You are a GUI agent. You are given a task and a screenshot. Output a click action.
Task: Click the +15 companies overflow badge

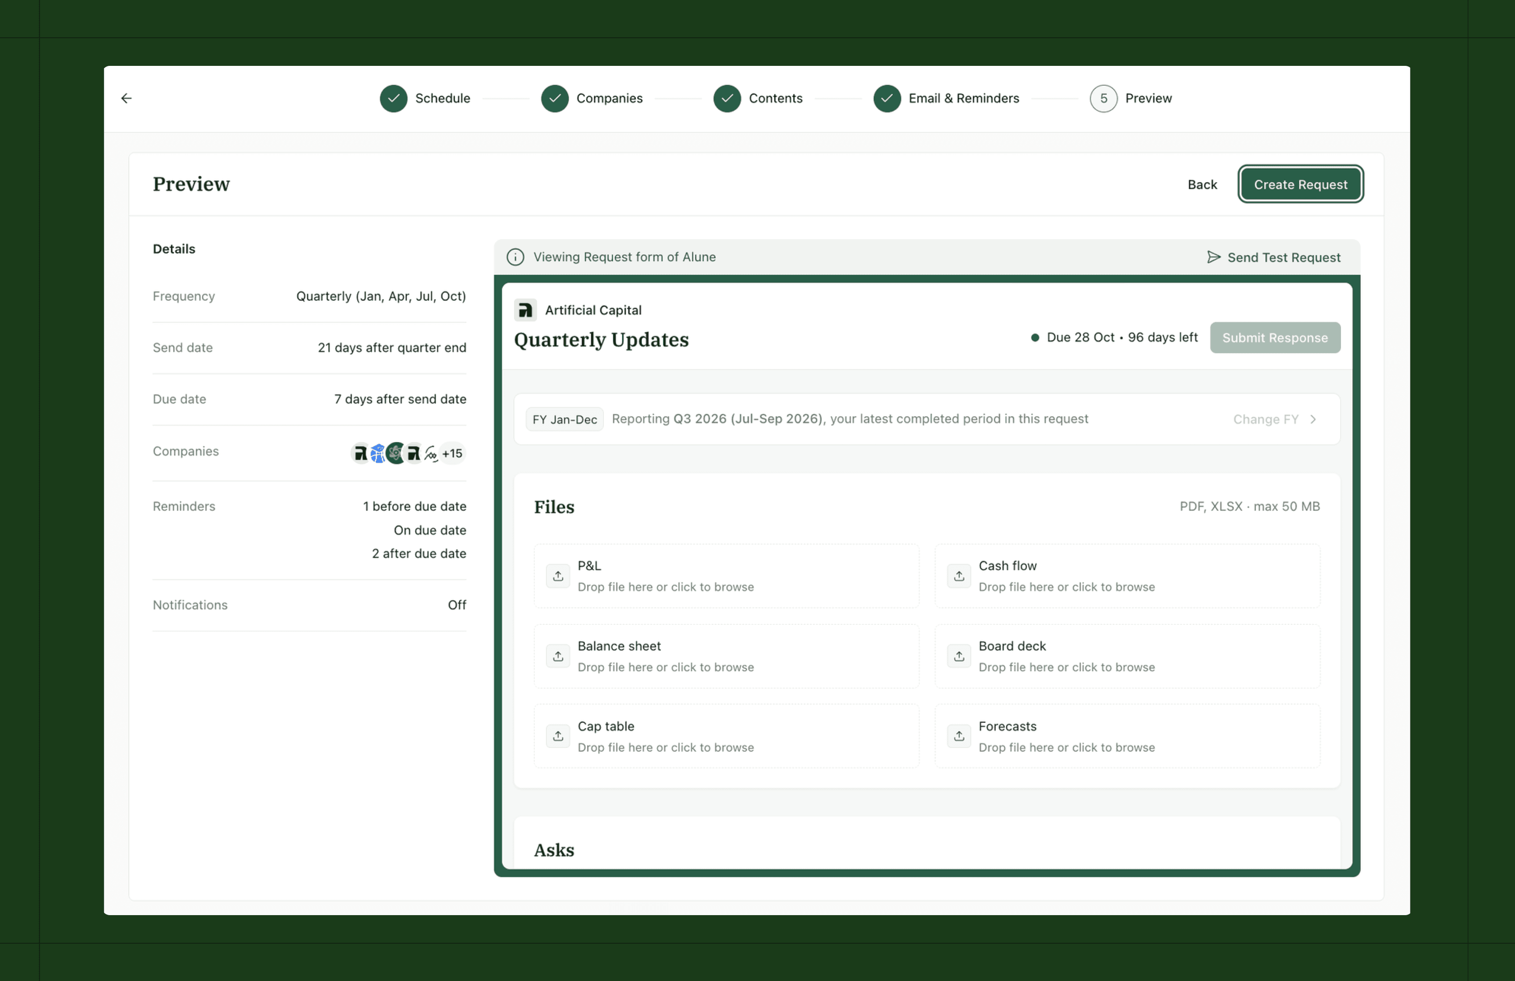453,453
